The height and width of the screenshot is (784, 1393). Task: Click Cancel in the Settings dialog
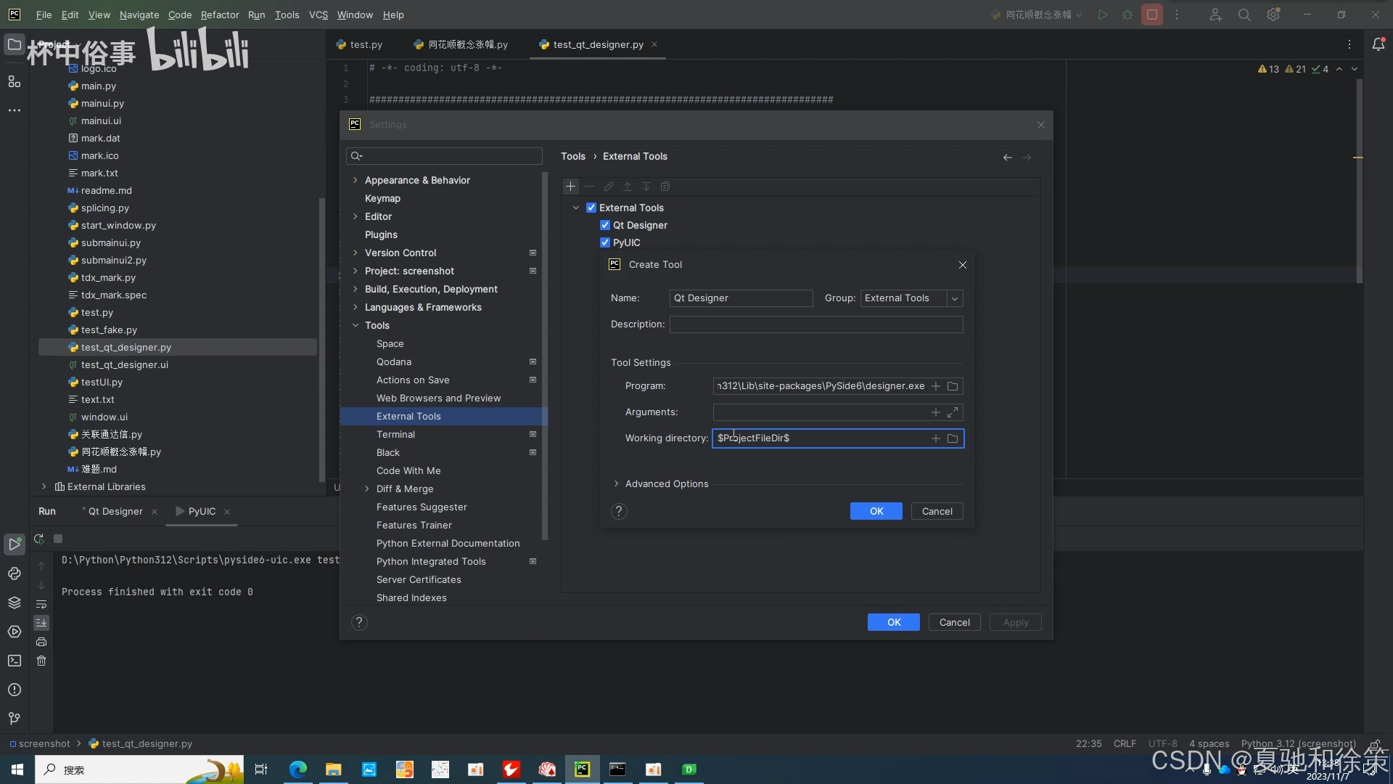click(x=954, y=622)
